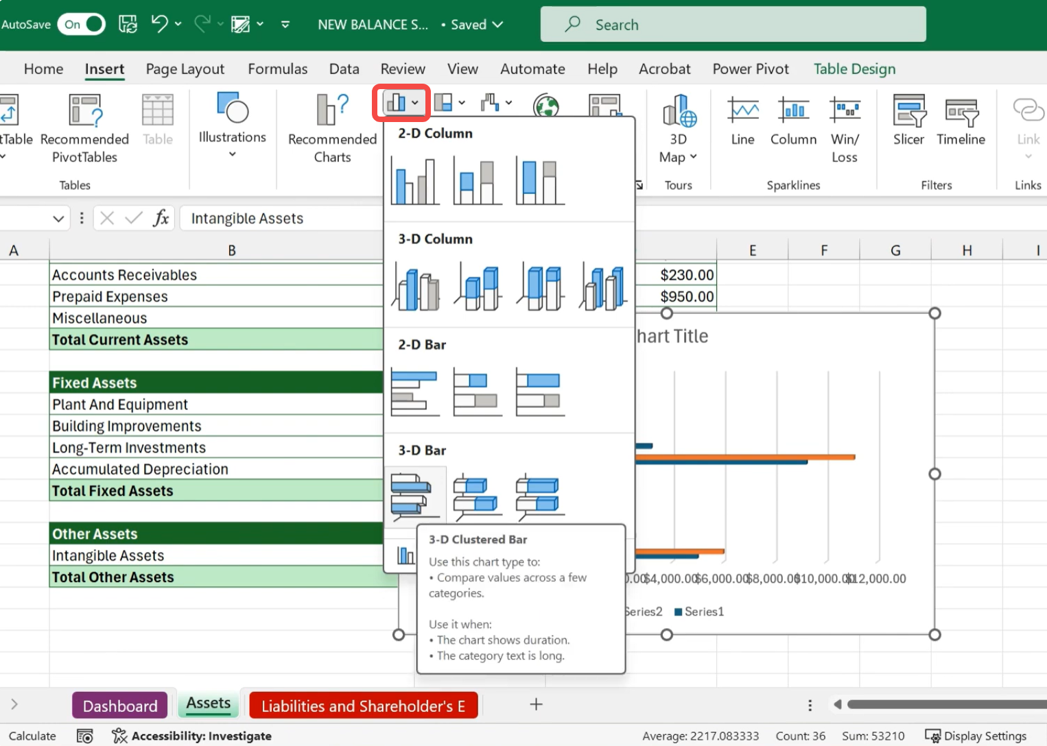Select the 2-D Clustered Column chart
1047x746 pixels.
[x=415, y=181]
